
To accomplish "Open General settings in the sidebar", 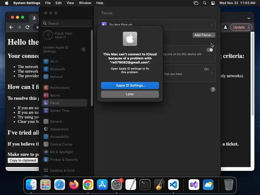I will coord(64,122).
